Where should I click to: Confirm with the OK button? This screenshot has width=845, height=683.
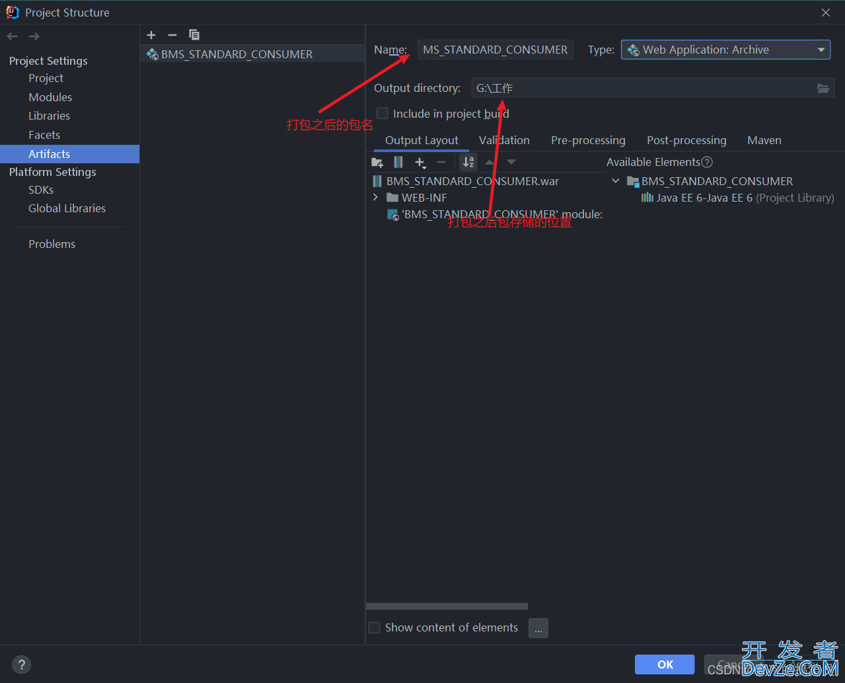[665, 664]
